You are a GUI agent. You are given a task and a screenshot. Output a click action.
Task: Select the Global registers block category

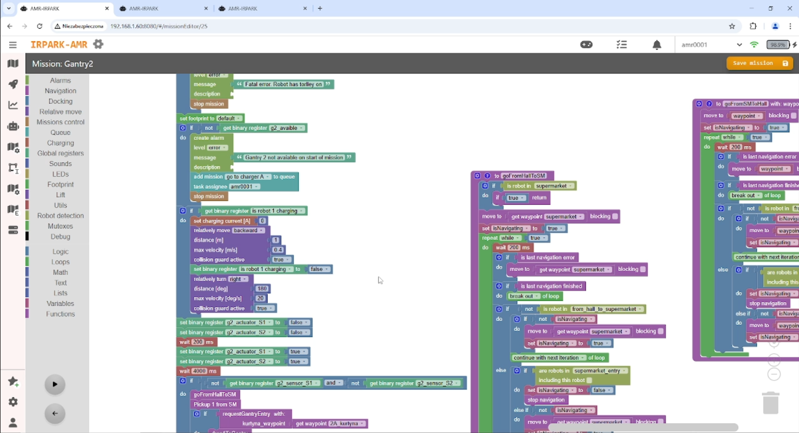coord(60,153)
